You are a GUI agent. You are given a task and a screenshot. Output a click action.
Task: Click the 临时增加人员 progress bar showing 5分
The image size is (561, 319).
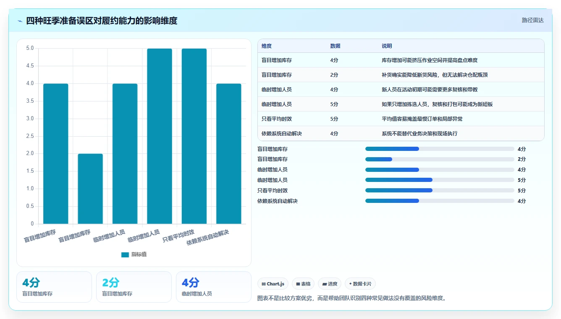click(x=440, y=180)
